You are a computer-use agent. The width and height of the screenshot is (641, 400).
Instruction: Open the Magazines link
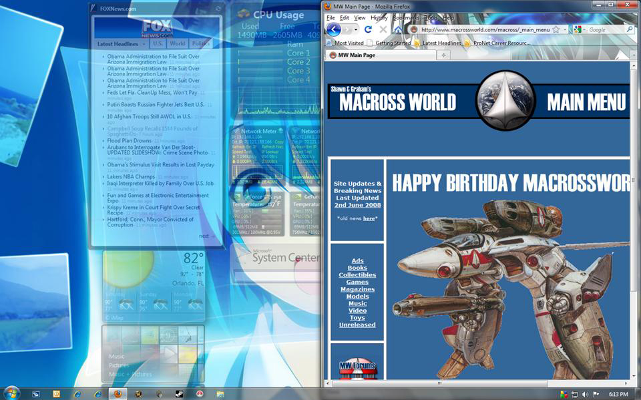[357, 289]
